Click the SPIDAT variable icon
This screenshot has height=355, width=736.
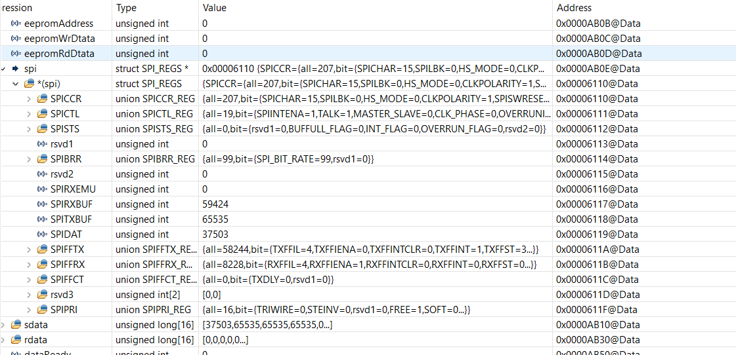[42, 234]
